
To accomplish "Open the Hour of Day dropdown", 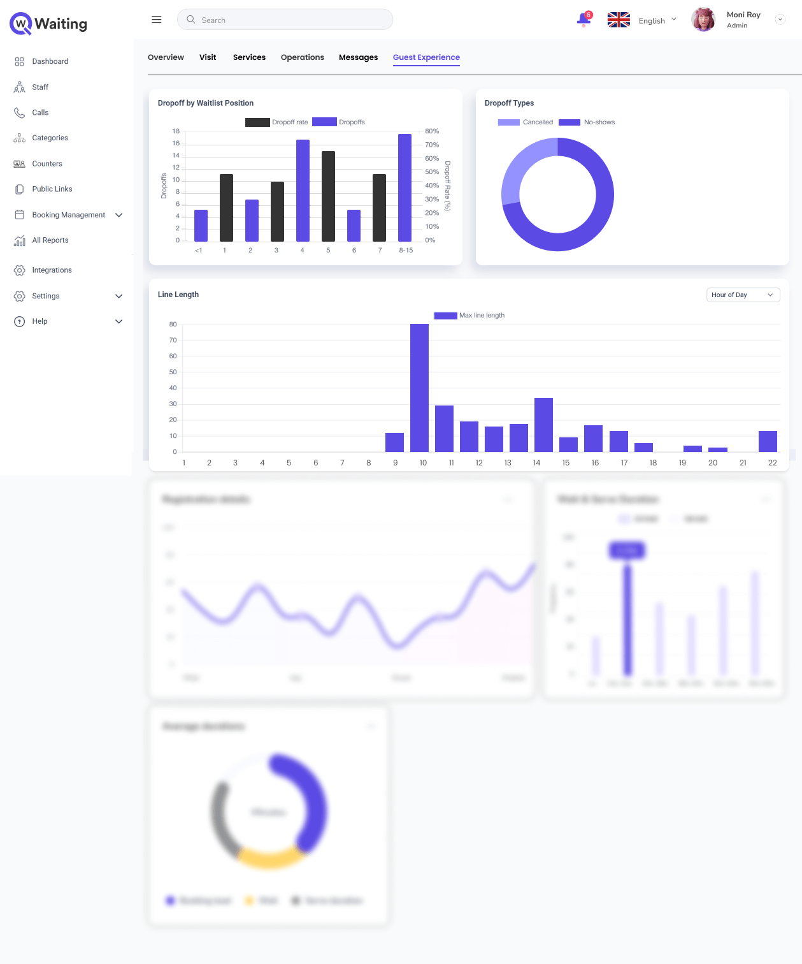I will pyautogui.click(x=743, y=295).
